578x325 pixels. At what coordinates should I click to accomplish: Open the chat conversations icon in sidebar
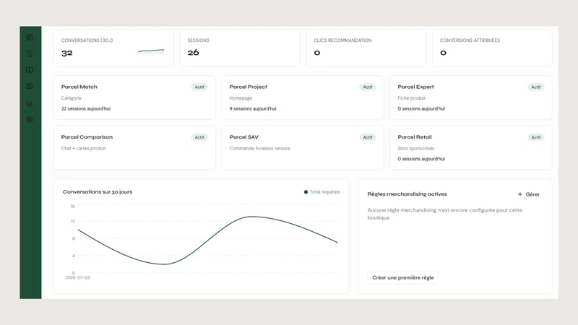click(x=30, y=86)
